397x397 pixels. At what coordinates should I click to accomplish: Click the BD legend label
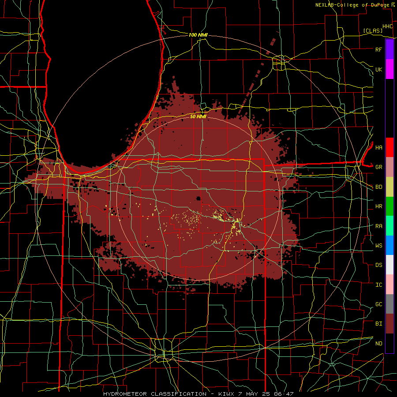(x=378, y=187)
